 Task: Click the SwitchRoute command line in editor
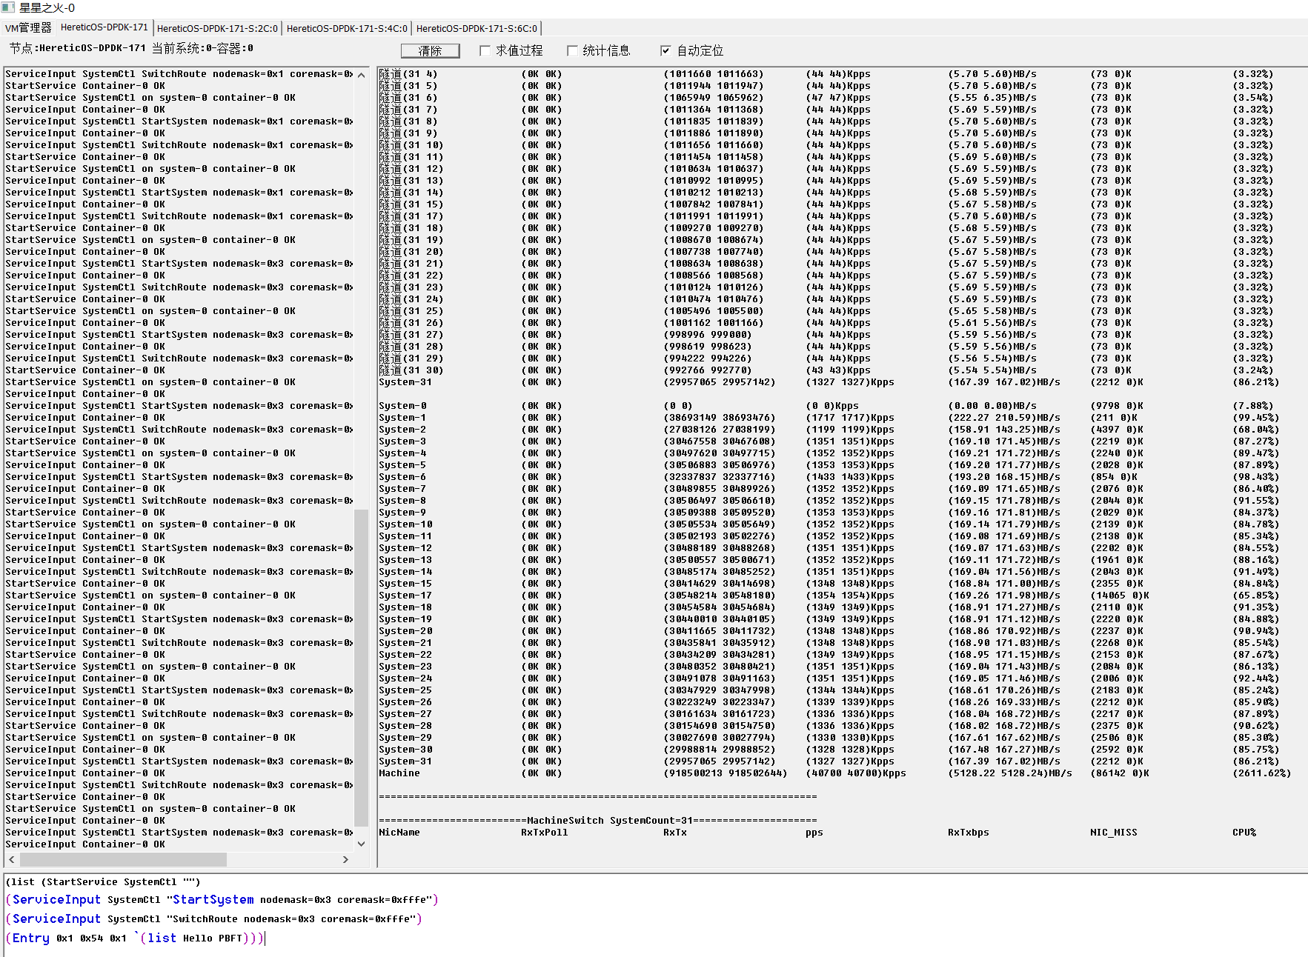pos(214,918)
